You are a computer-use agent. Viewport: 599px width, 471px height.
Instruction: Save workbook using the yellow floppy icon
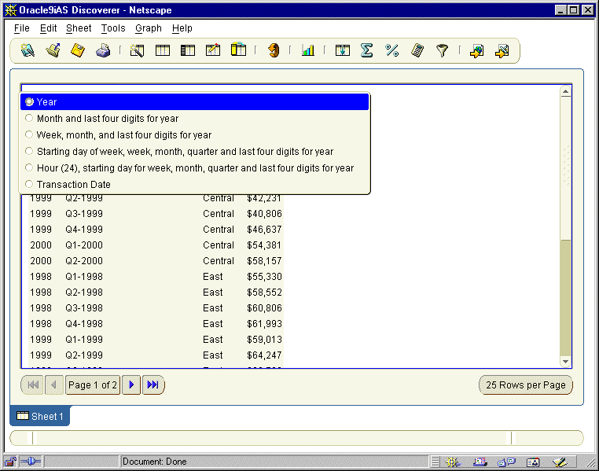pyautogui.click(x=78, y=50)
